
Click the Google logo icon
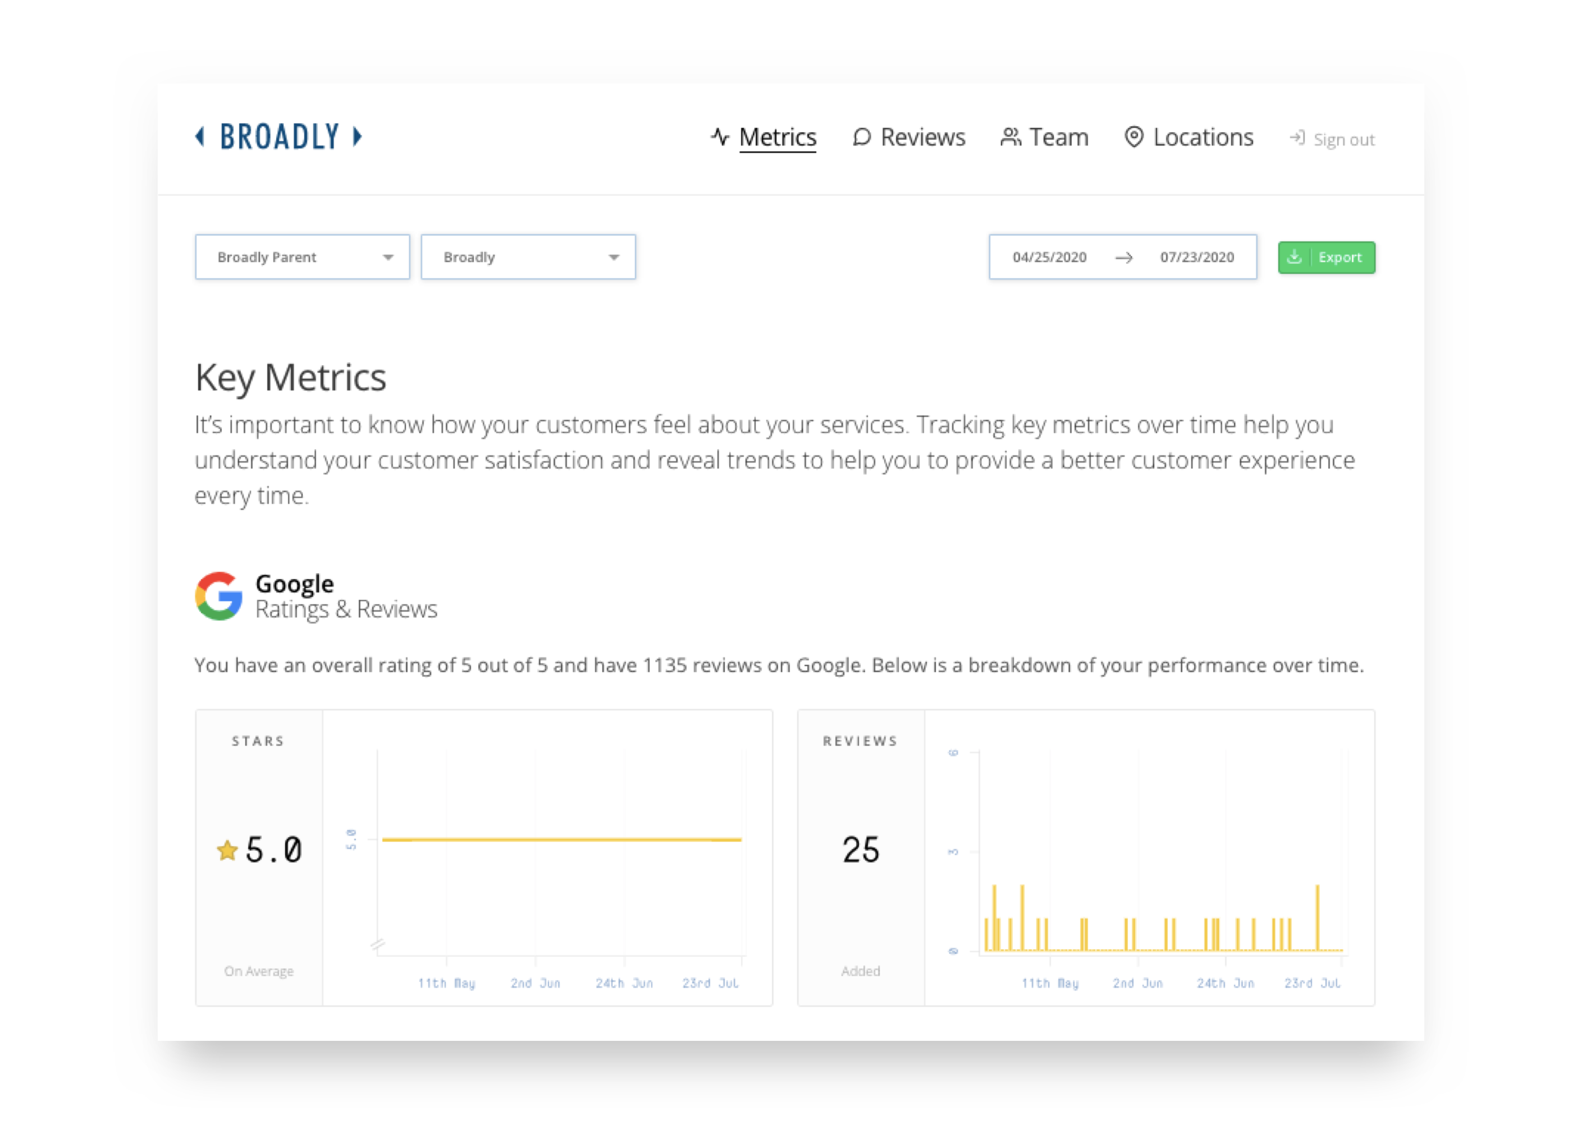(219, 596)
